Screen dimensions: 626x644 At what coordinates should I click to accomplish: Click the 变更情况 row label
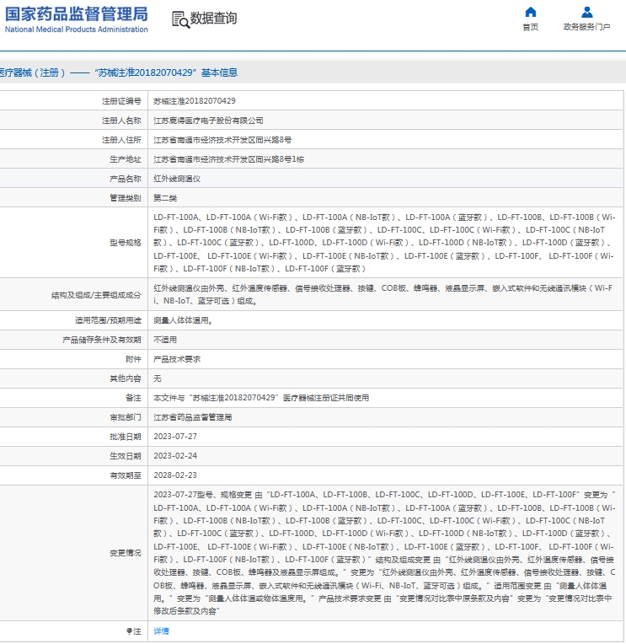coord(126,553)
